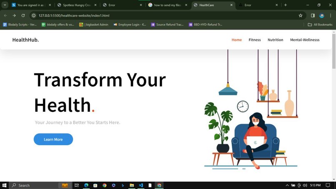Open a new browser tab with plus
The width and height of the screenshot is (336, 189).
coord(286,5)
